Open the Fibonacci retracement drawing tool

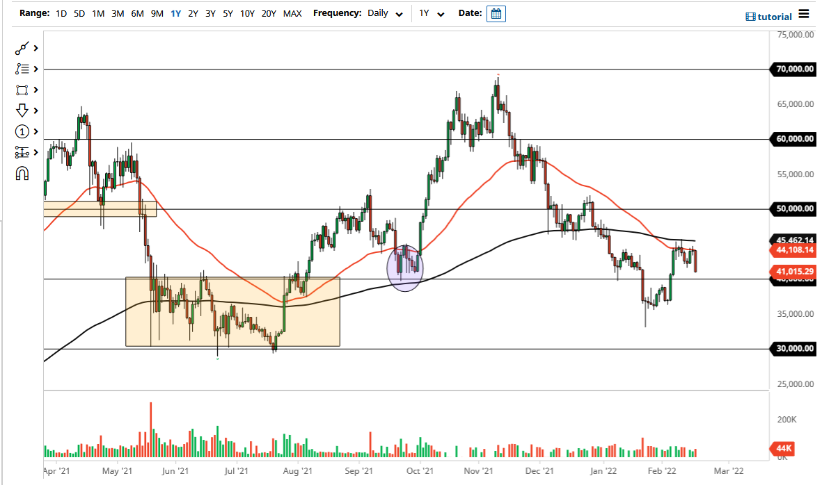pyautogui.click(x=21, y=69)
